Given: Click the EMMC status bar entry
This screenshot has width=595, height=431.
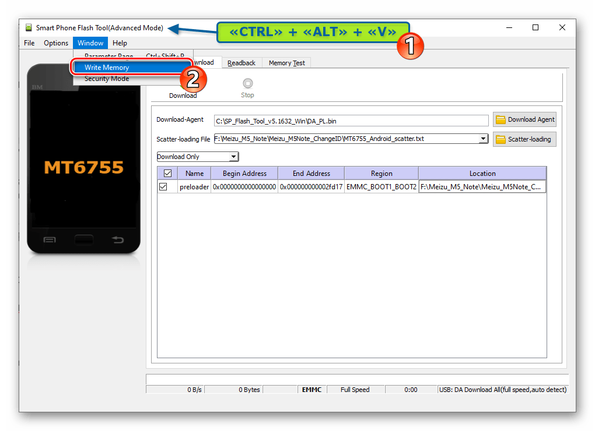Looking at the screenshot, I should (x=312, y=390).
